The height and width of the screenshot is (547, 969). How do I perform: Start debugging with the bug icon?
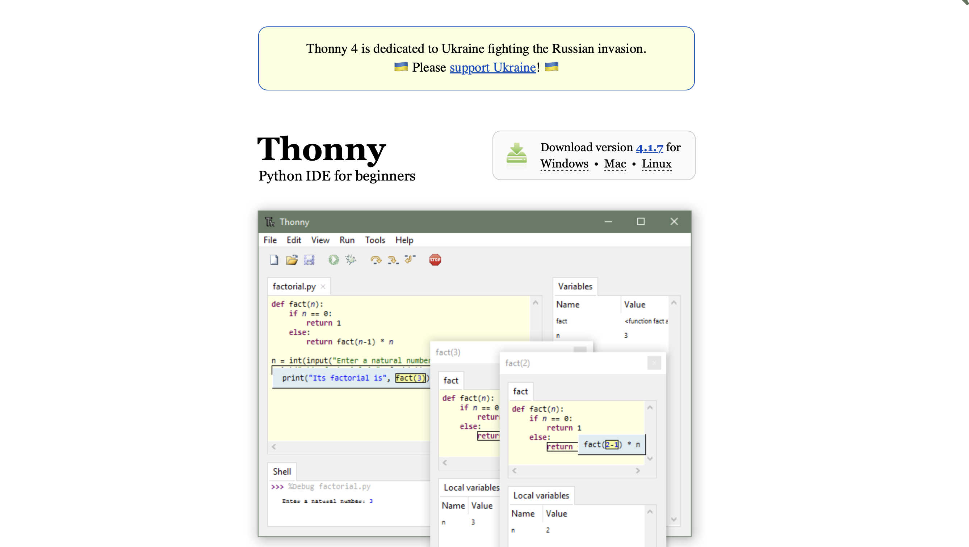point(351,260)
